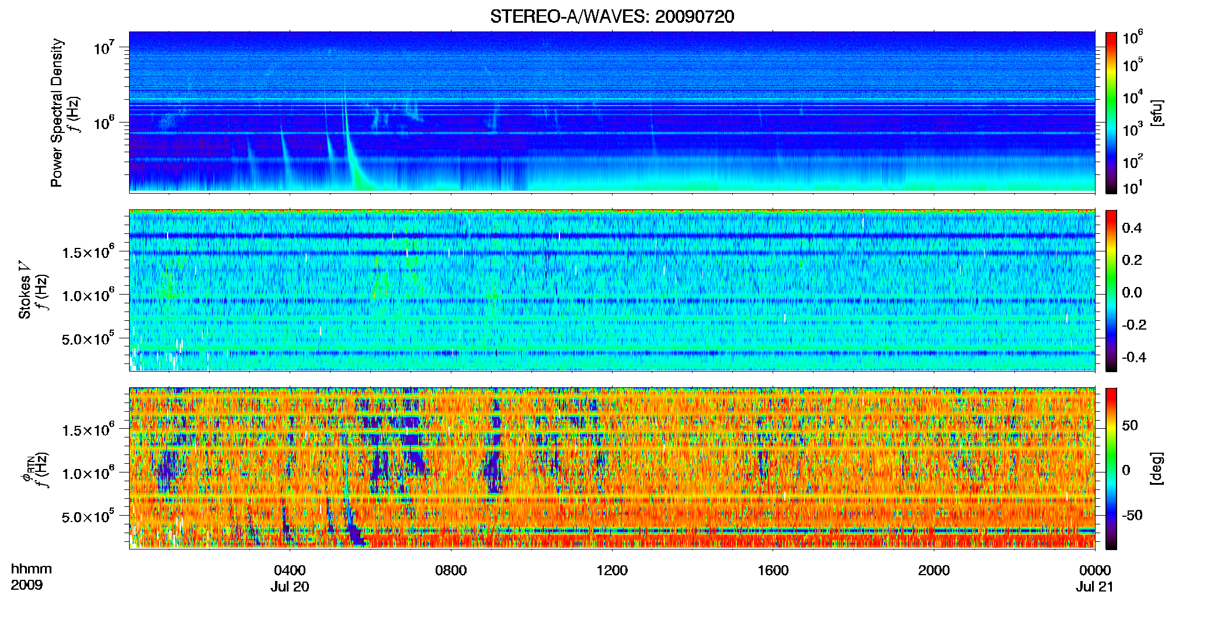This screenshot has height=630, width=1224.
Task: Click the "2000" time axis label
Action: tap(934, 570)
